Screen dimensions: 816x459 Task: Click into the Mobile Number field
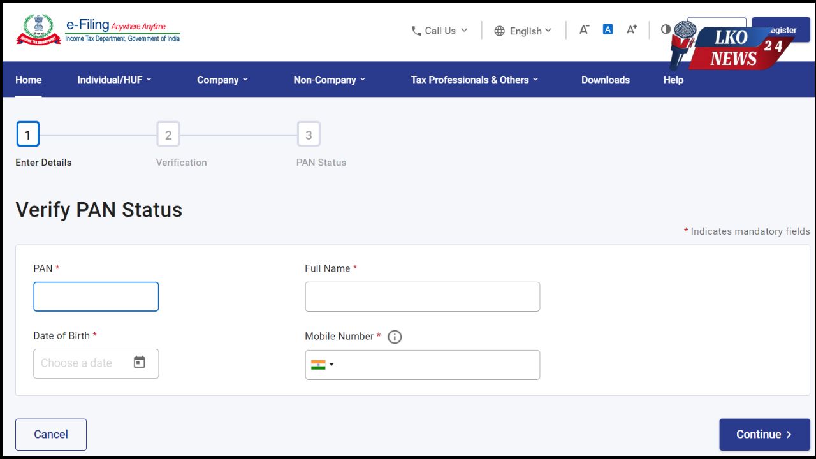click(x=422, y=365)
